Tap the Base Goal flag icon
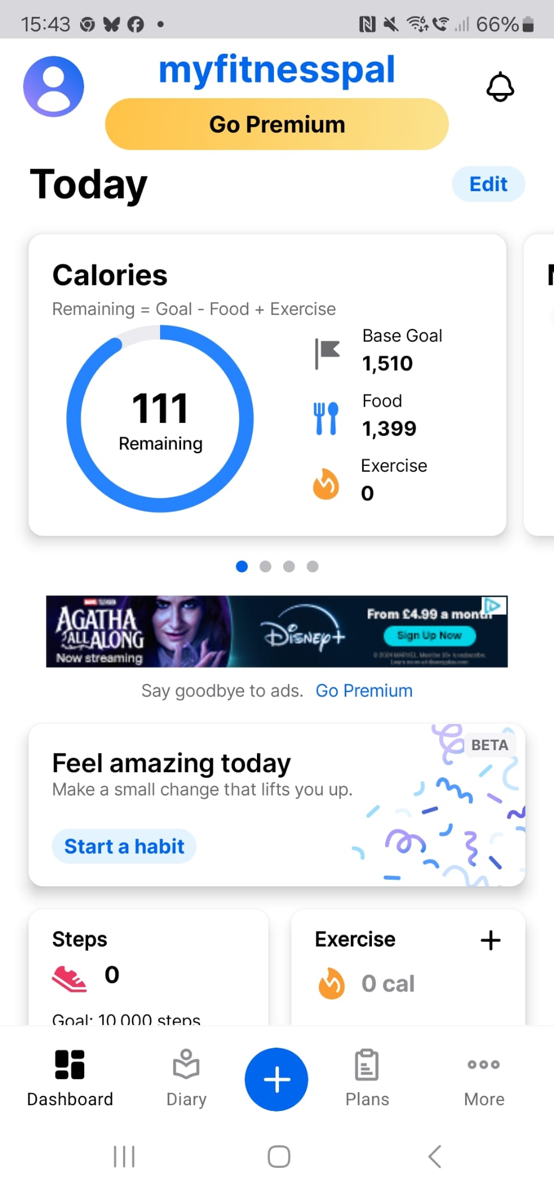The image size is (554, 1190). tap(327, 353)
